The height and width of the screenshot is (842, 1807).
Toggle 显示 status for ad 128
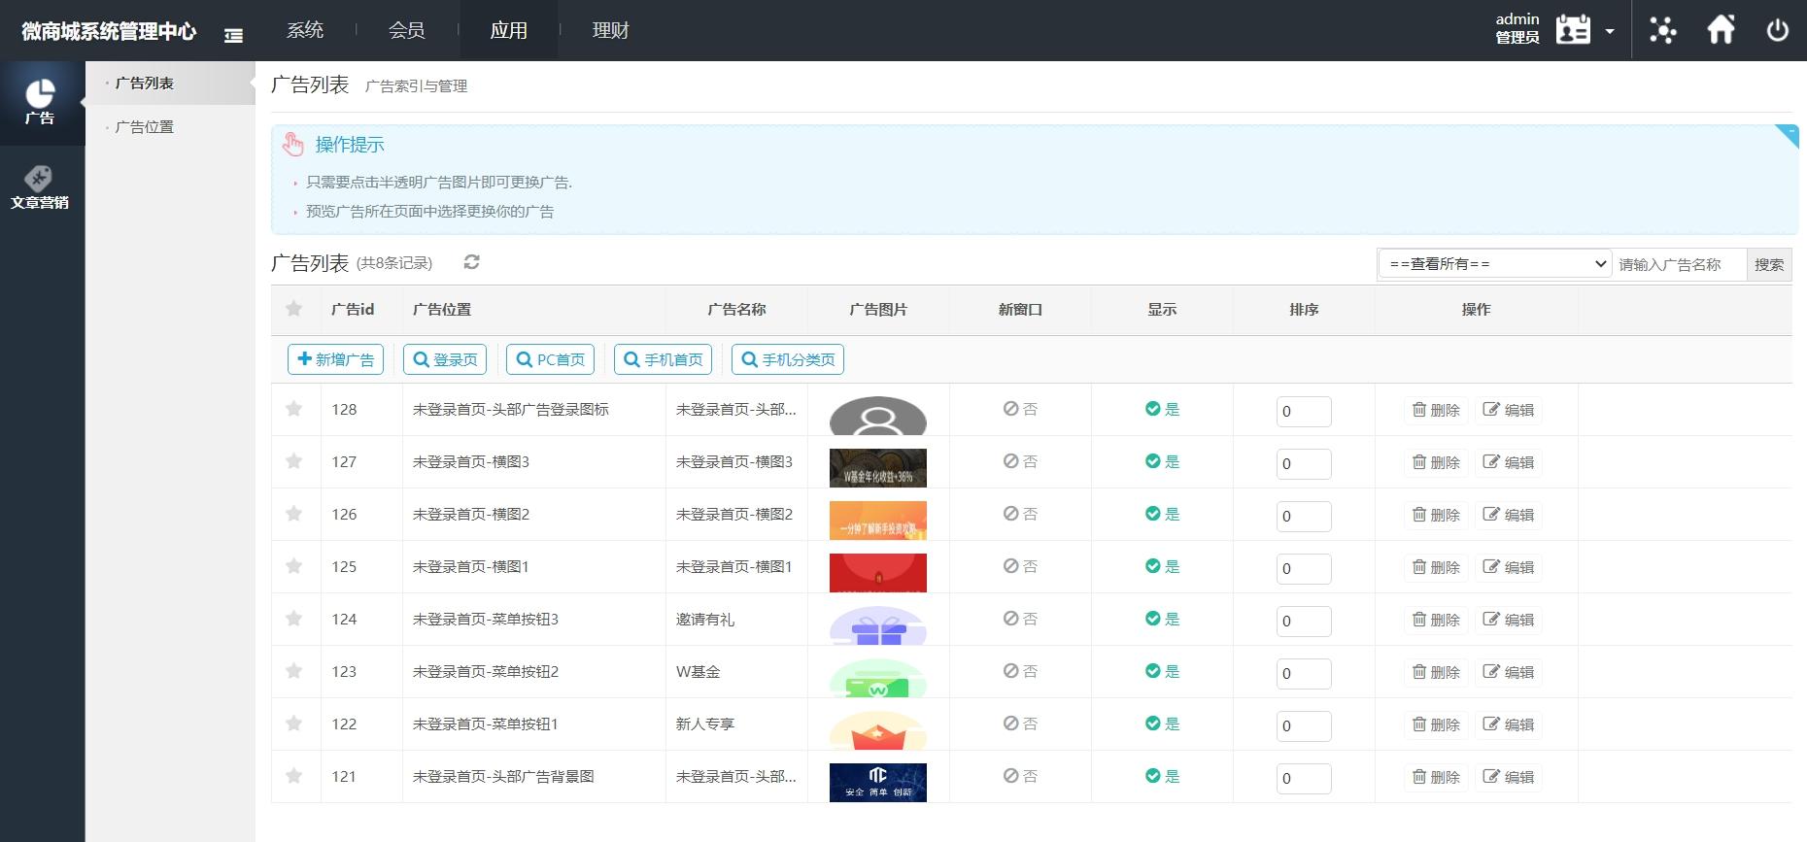[1162, 409]
